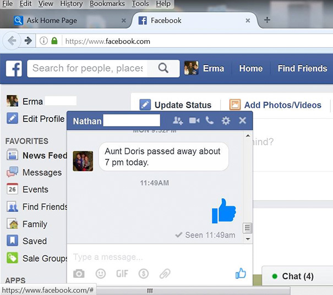This screenshot has width=333, height=295.
Task: Add friends to chat icon
Action: 177,121
